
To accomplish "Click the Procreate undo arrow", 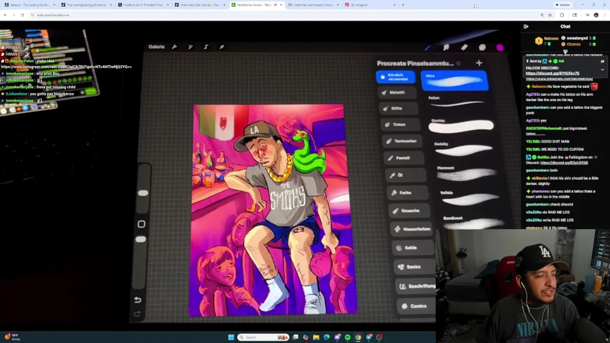I will (138, 300).
